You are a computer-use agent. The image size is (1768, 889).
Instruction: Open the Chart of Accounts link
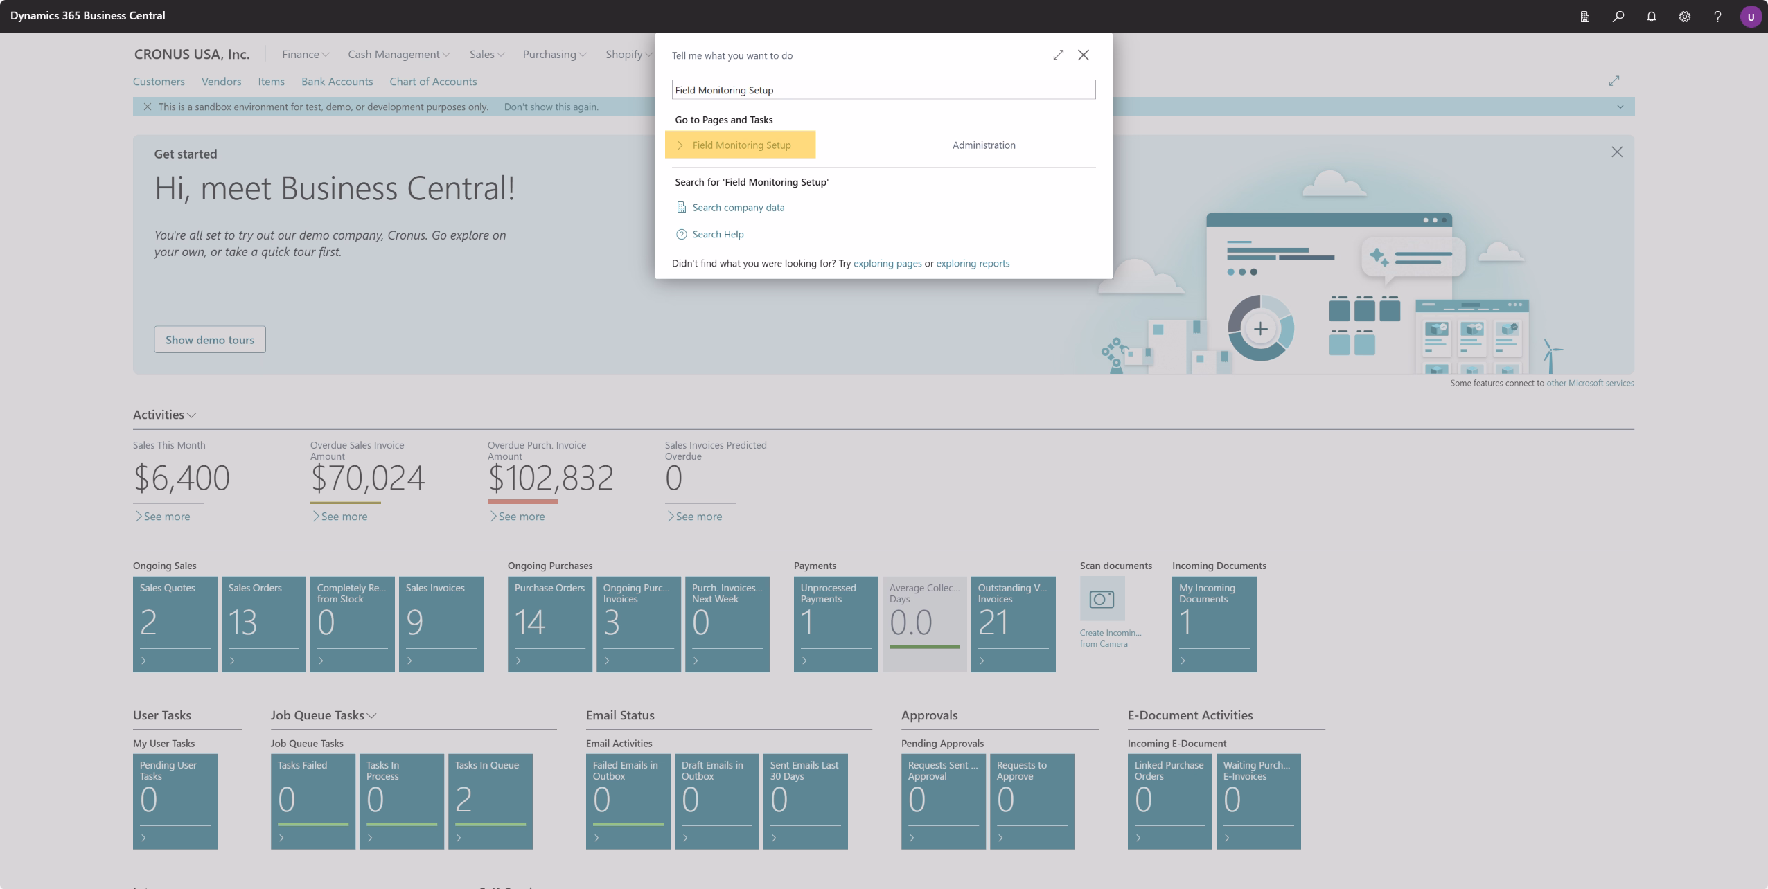pyautogui.click(x=433, y=81)
